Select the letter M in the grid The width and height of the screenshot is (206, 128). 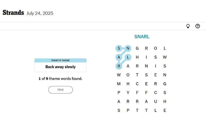click(119, 84)
